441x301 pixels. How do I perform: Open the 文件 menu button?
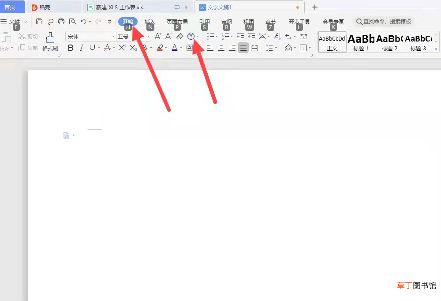pyautogui.click(x=14, y=21)
